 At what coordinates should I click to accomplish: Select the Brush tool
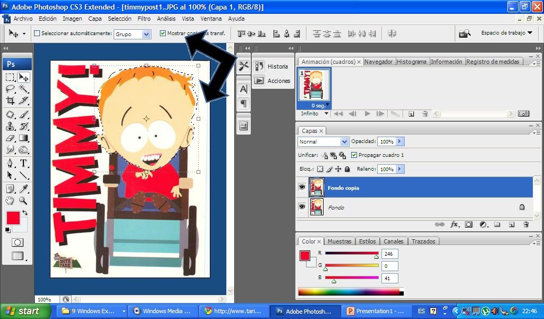click(23, 114)
